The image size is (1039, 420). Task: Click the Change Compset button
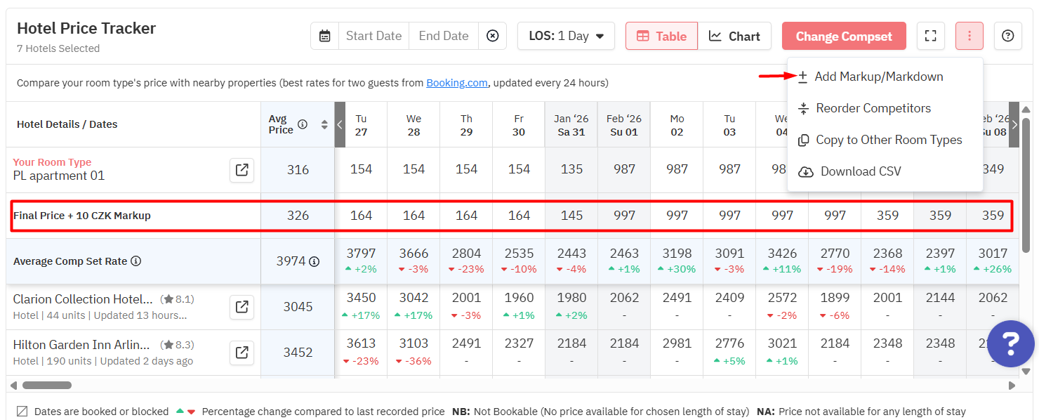tap(844, 36)
